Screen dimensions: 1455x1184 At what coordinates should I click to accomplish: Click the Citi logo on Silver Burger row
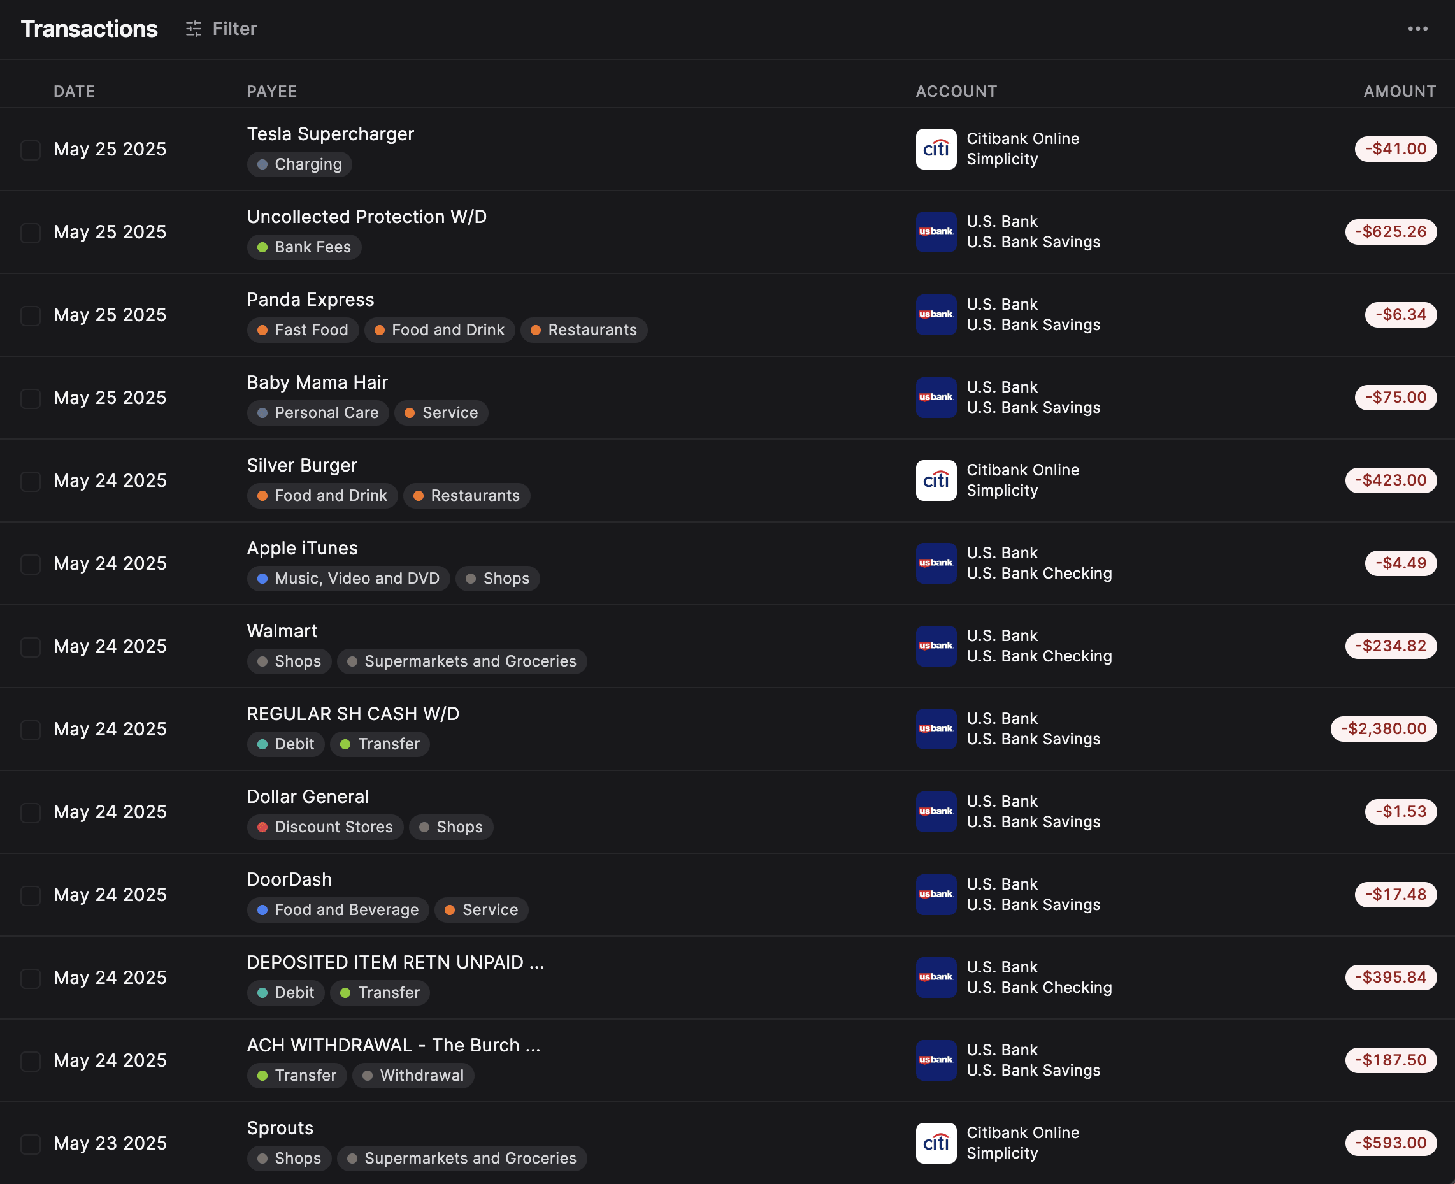(x=935, y=480)
